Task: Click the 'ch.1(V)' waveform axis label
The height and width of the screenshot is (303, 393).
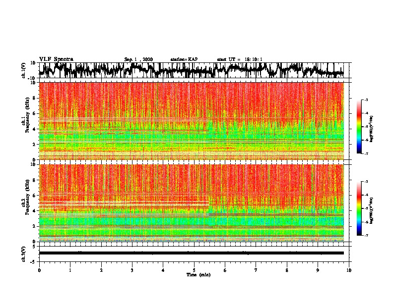Action: 24,70
